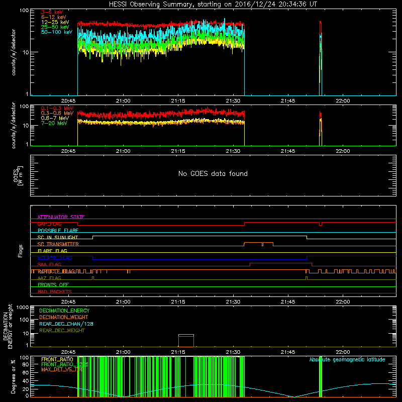
Task: Select the FLARE_FLAG label
Action: pyautogui.click(x=52, y=251)
